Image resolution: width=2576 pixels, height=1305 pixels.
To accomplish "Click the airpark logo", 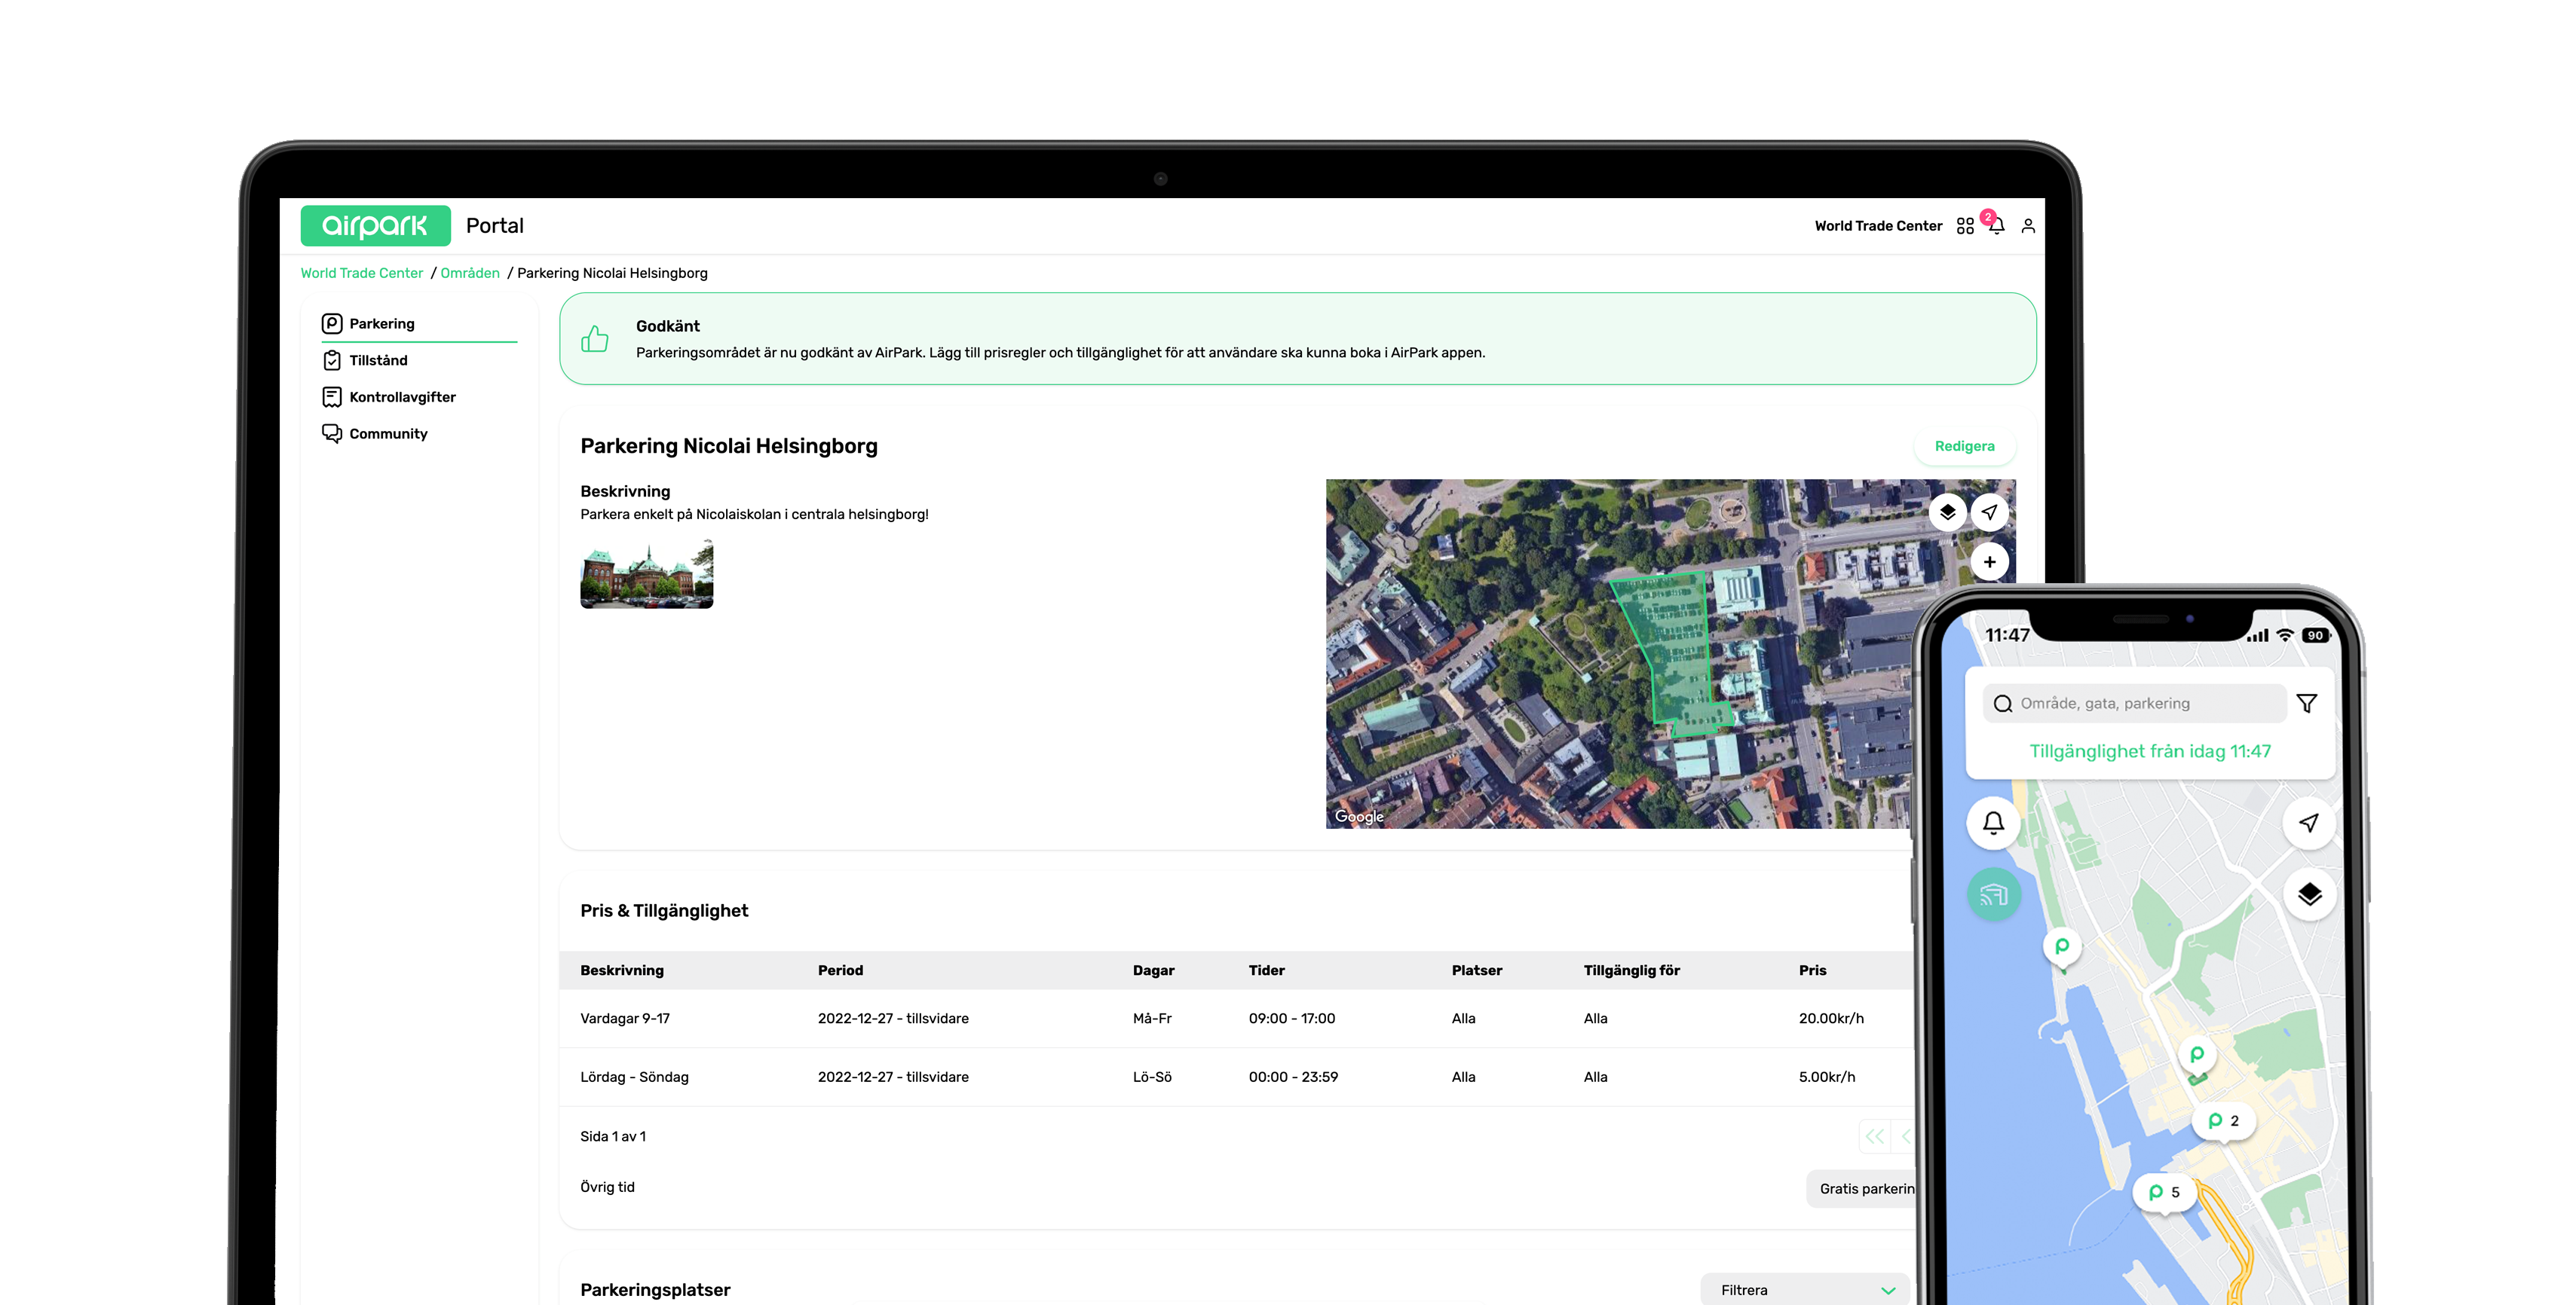I will point(375,226).
